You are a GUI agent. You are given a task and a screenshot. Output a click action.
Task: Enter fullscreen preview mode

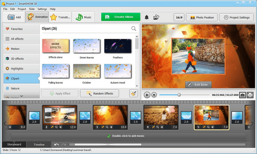(250, 95)
